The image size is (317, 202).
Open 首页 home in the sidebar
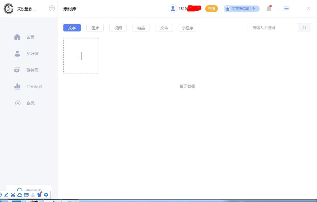coord(30,37)
